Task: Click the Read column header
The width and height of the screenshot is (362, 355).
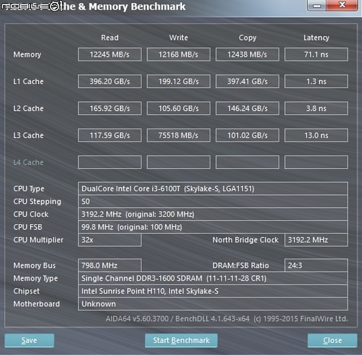Action: pos(110,38)
